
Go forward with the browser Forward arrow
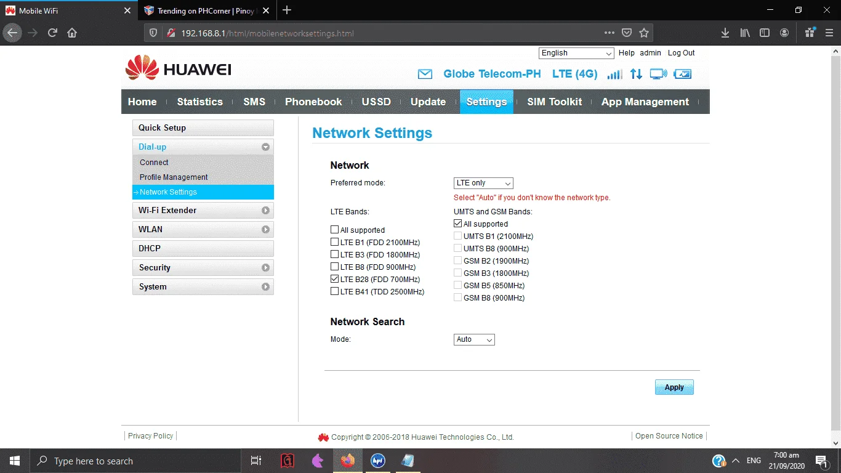click(x=33, y=33)
